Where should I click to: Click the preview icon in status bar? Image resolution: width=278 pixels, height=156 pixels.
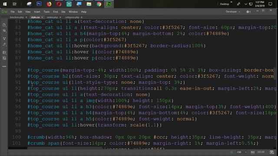tap(271, 152)
